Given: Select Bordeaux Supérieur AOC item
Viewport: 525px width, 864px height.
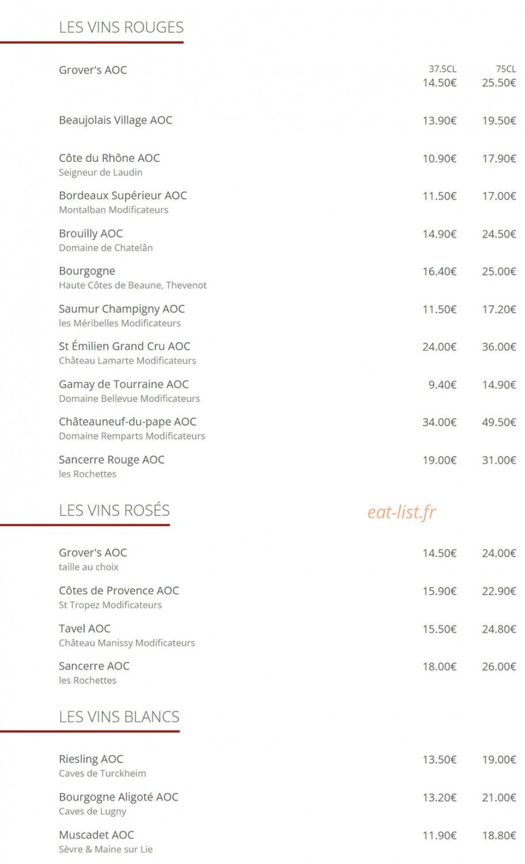Looking at the screenshot, I should tap(123, 195).
